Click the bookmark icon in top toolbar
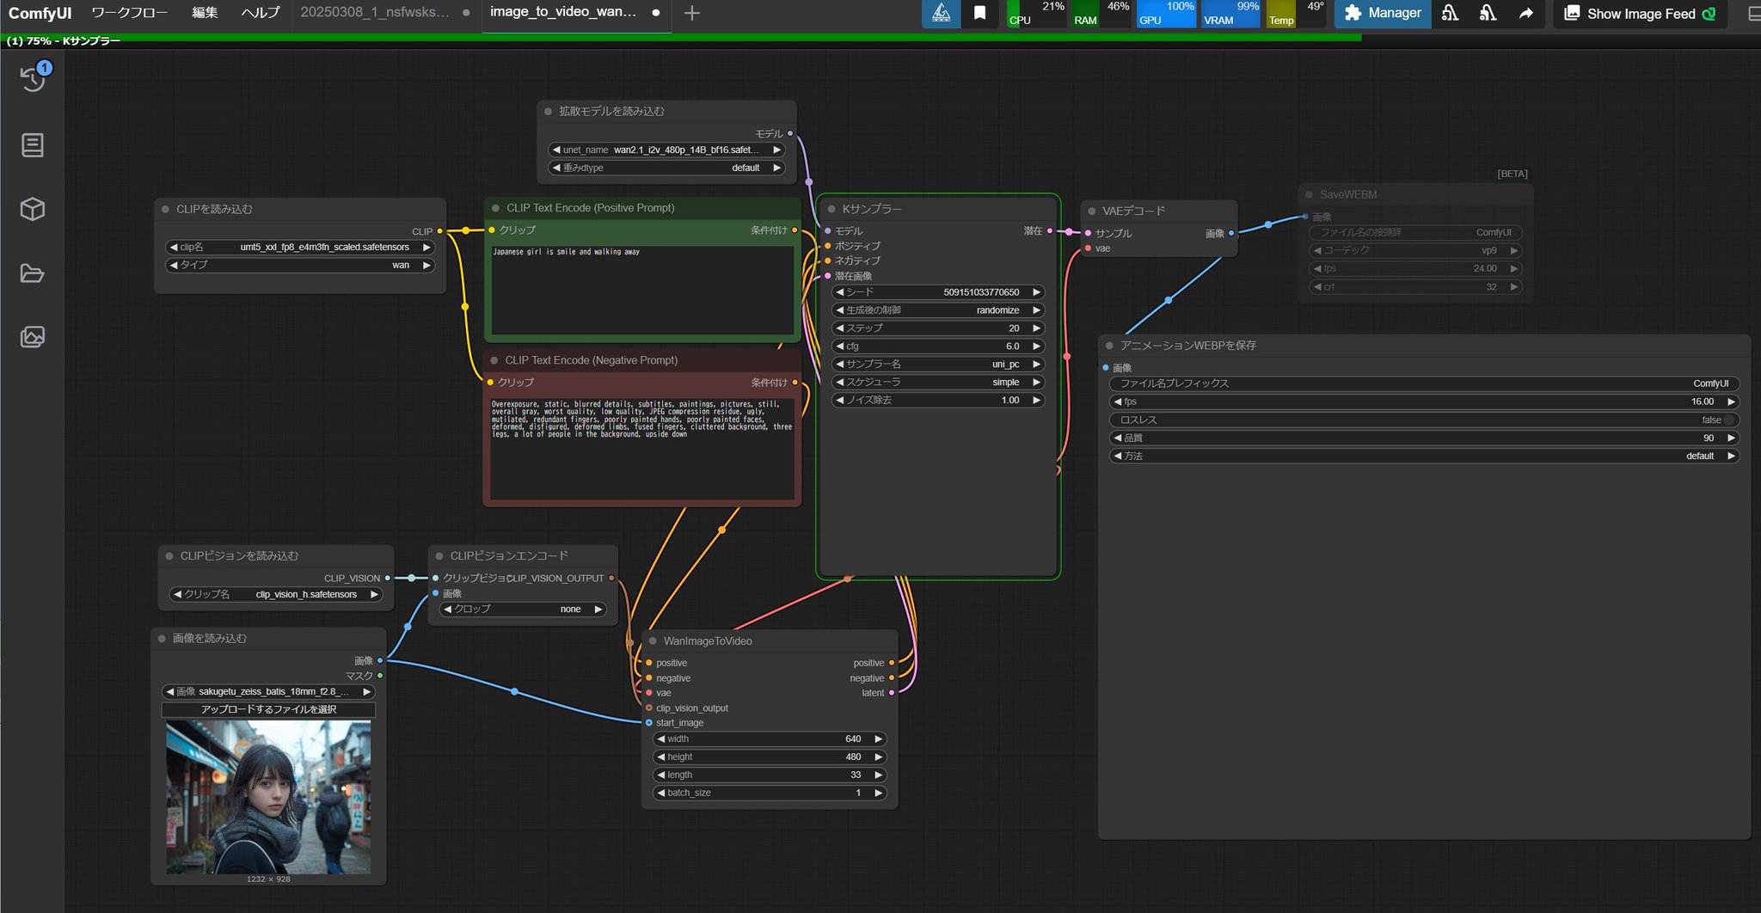 (x=979, y=13)
